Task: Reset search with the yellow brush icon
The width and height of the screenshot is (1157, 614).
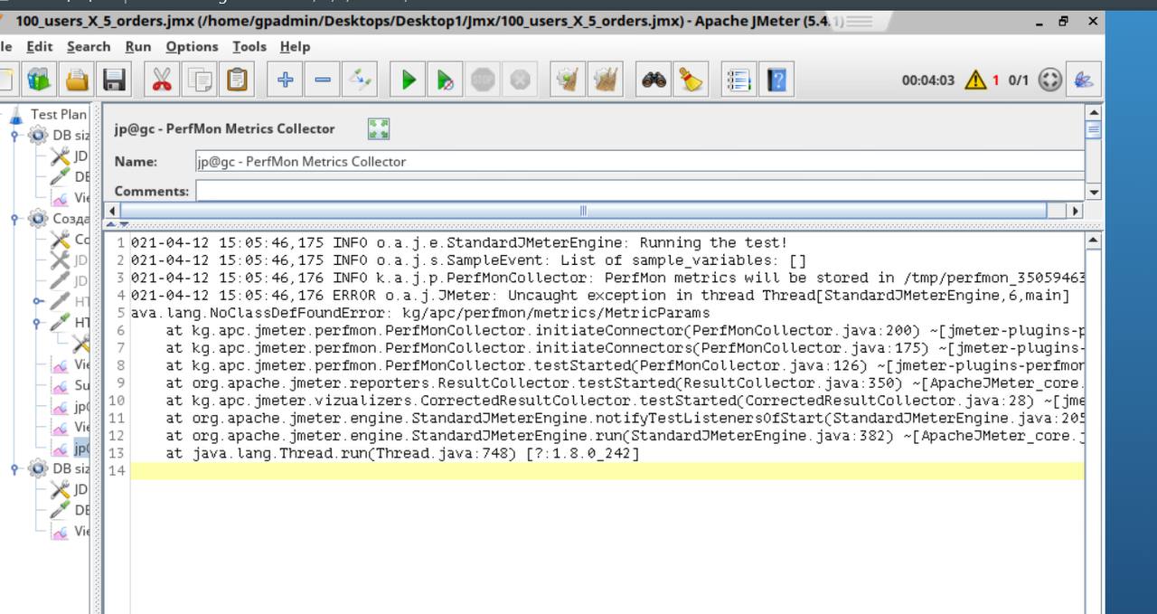Action: pos(691,80)
